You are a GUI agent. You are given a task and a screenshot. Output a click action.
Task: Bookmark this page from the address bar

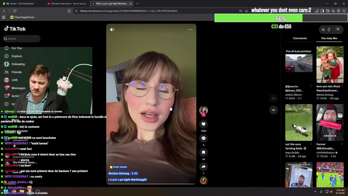[69, 11]
